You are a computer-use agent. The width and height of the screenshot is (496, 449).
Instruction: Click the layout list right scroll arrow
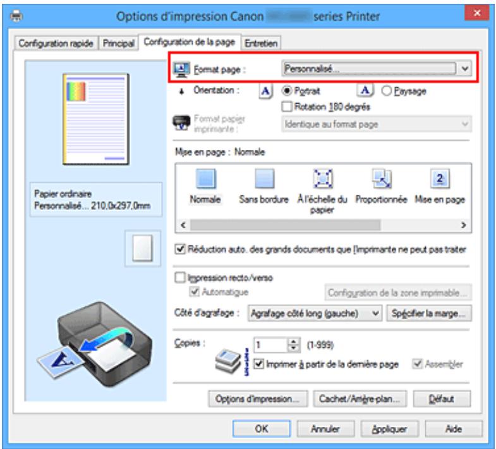tap(464, 225)
